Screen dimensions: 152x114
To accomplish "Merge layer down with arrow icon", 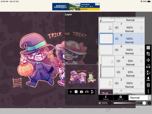I will (148, 79).
